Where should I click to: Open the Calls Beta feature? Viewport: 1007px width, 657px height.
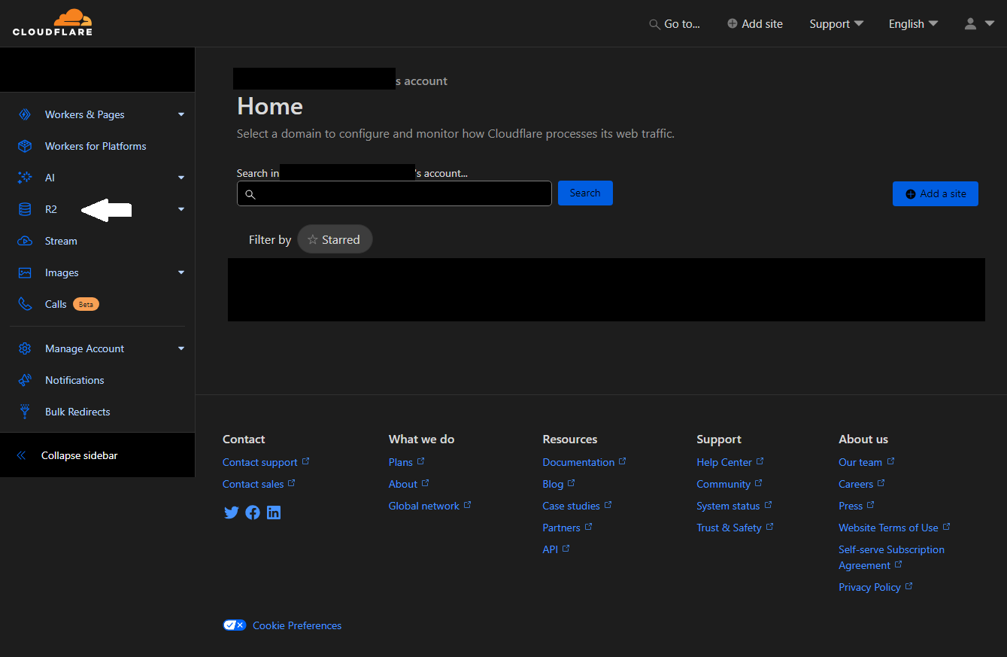56,303
